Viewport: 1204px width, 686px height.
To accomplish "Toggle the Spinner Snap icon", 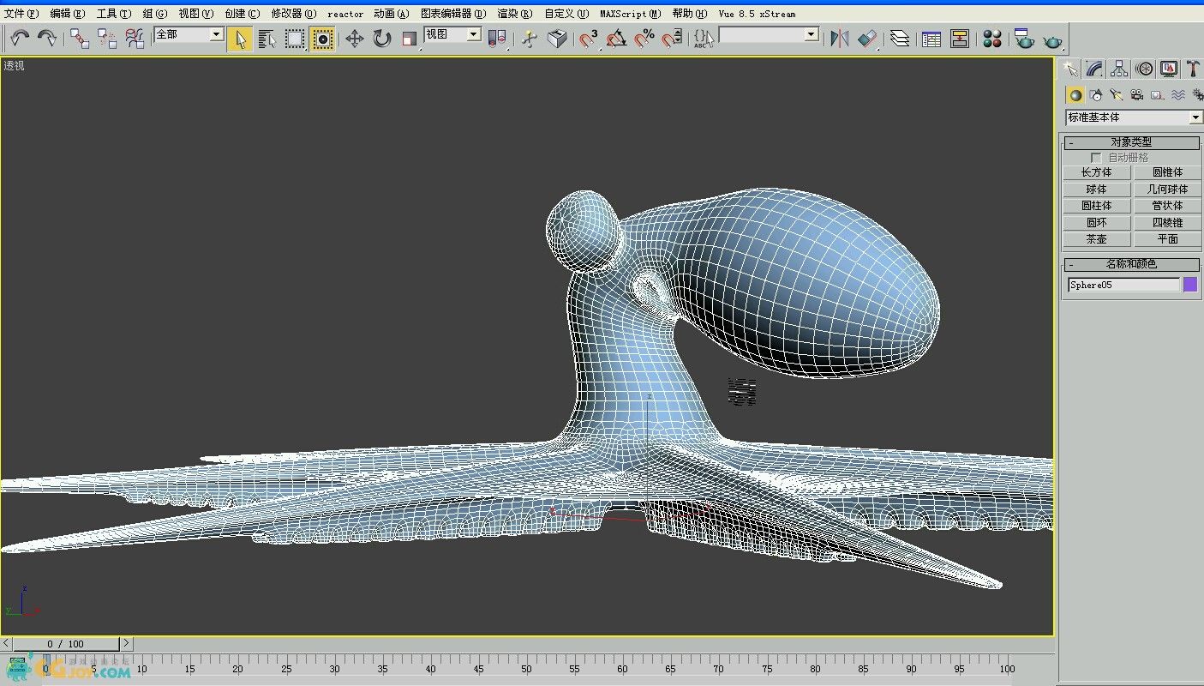I will point(672,39).
